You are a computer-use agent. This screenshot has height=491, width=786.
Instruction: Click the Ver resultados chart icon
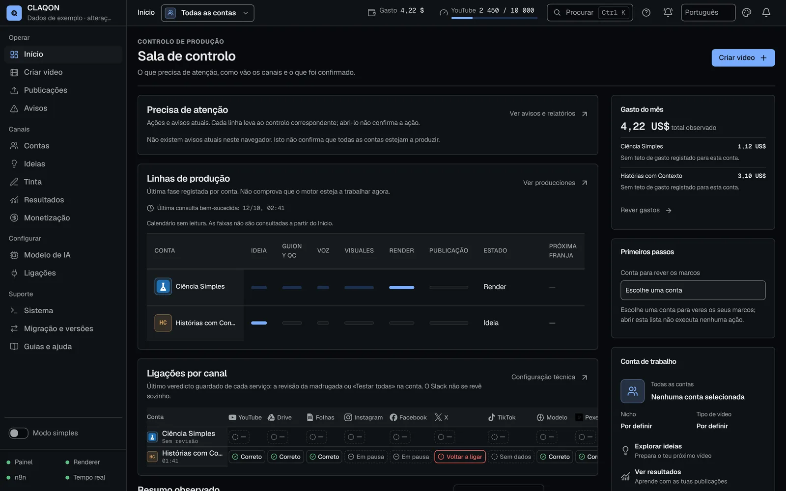click(625, 476)
